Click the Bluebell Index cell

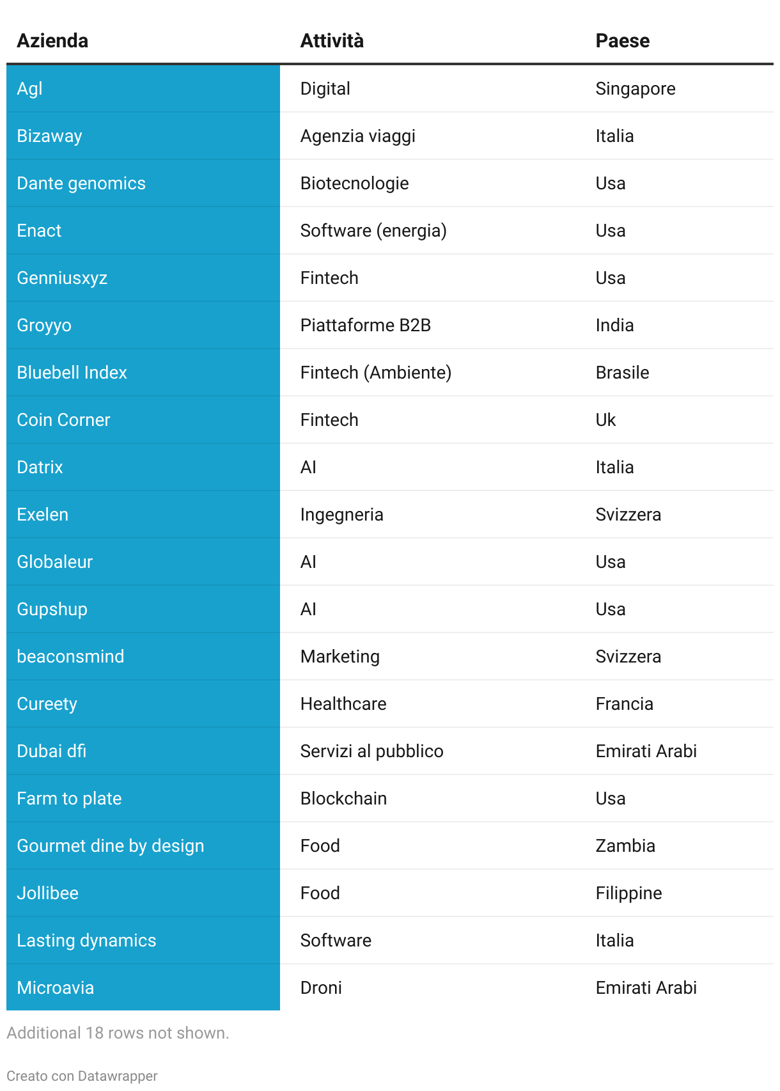[72, 373]
